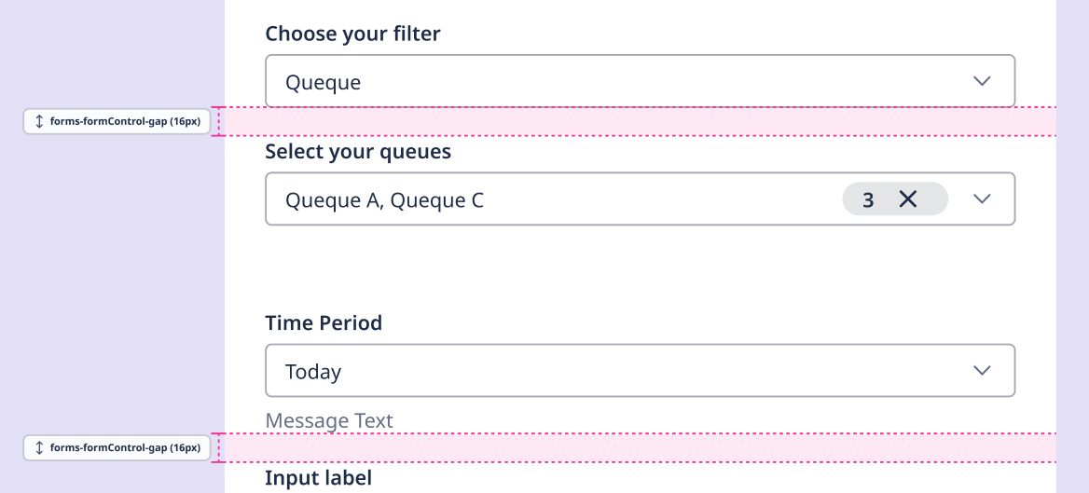Click the 'Time Period' label
Image resolution: width=1089 pixels, height=493 pixels.
[x=324, y=323]
